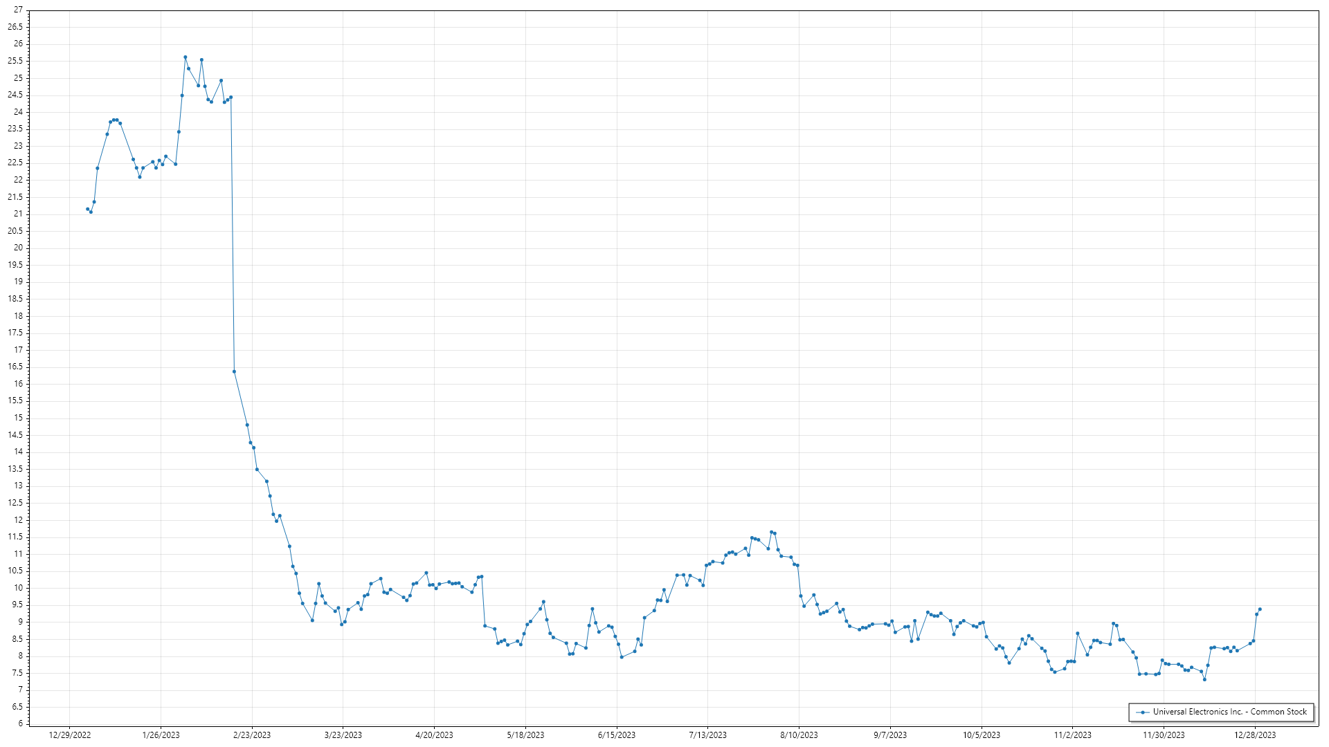
Task: Select the 6 label at y-axis bottom
Action: point(20,723)
